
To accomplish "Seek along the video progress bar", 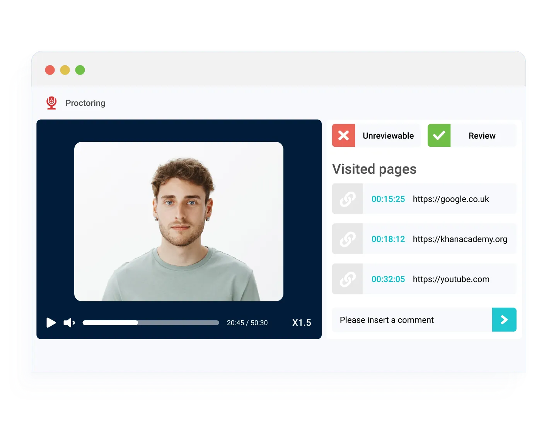I will [150, 323].
